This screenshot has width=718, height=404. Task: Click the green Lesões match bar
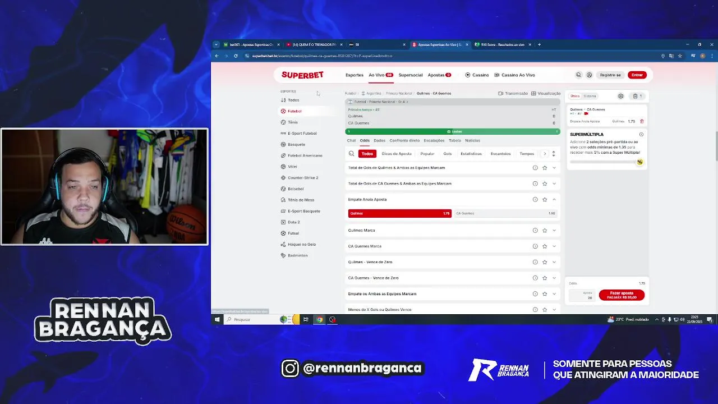click(452, 131)
